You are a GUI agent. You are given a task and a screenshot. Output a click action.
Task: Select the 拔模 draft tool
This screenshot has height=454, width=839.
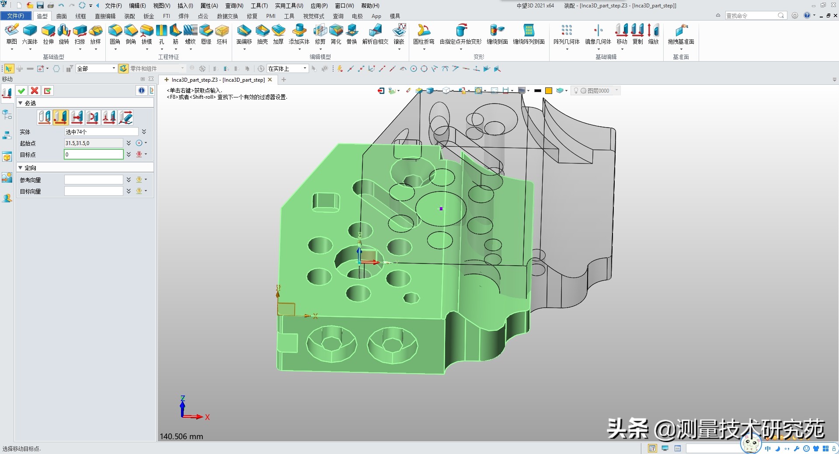[146, 34]
